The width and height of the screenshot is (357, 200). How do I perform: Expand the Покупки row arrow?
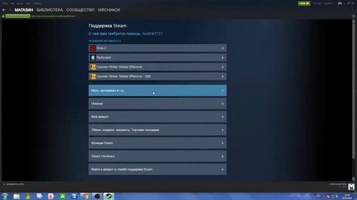click(x=223, y=104)
